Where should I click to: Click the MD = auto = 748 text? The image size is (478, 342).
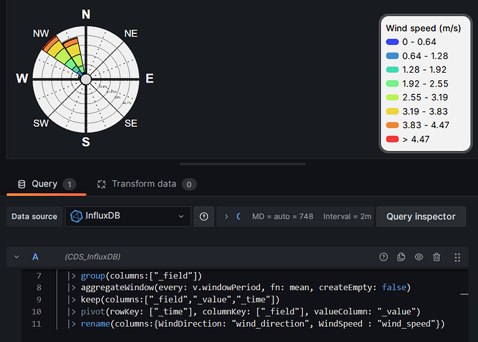(283, 217)
